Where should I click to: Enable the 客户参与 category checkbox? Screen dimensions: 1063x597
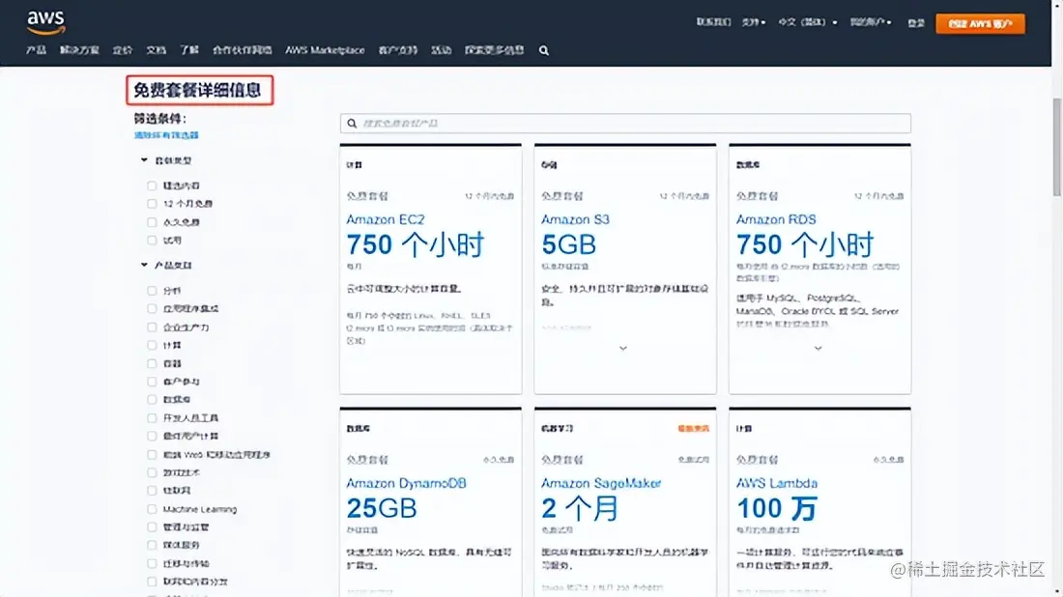pos(152,383)
